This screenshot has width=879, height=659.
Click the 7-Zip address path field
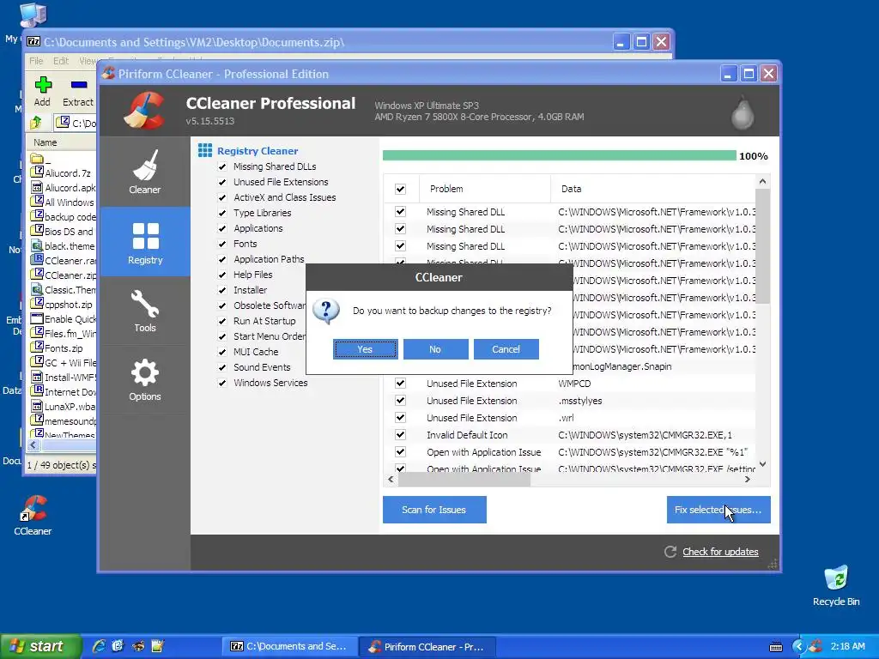pos(76,122)
